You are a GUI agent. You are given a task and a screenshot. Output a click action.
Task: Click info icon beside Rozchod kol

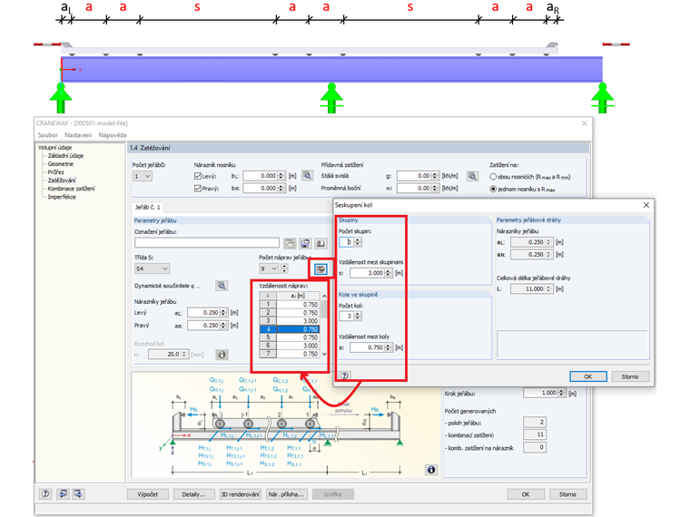pos(222,355)
